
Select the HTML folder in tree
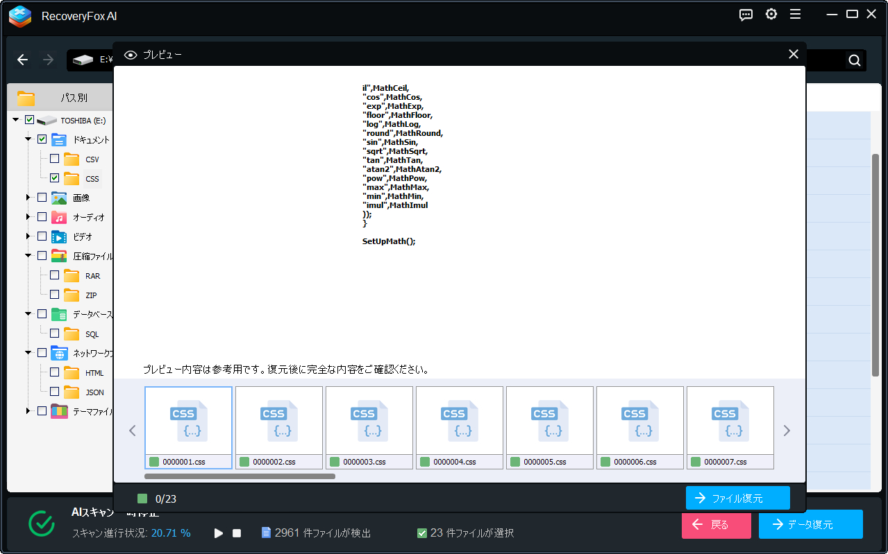pos(94,373)
